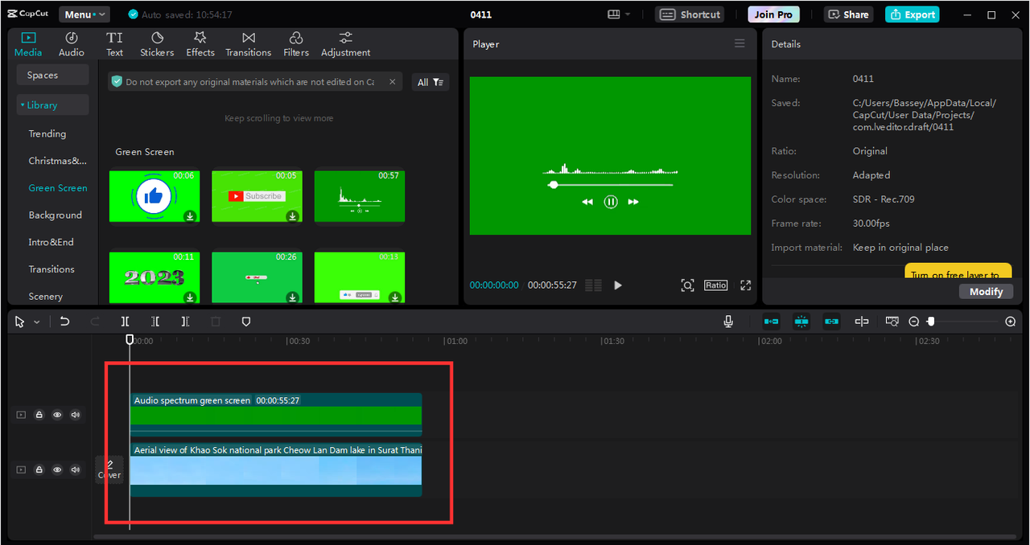The width and height of the screenshot is (1030, 545).
Task: Select Green Screen category in sidebar
Action: click(x=58, y=188)
